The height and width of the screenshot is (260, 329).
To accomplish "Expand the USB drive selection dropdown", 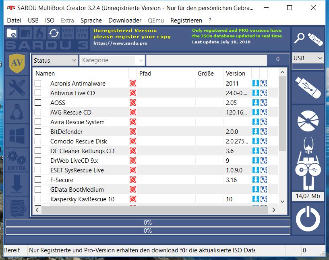I will [308, 58].
